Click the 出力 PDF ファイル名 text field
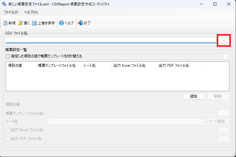The width and height of the screenshot is (236, 157). [x=132, y=139]
